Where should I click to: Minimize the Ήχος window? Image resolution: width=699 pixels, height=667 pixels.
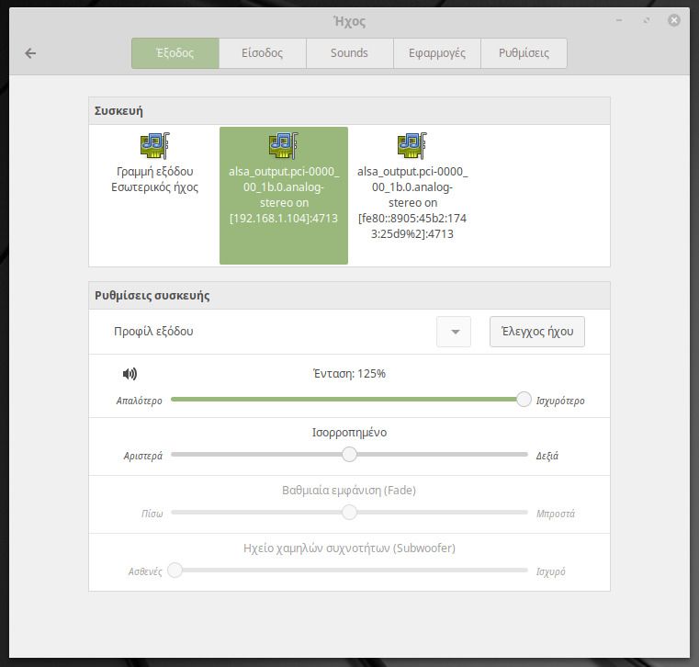[620, 20]
